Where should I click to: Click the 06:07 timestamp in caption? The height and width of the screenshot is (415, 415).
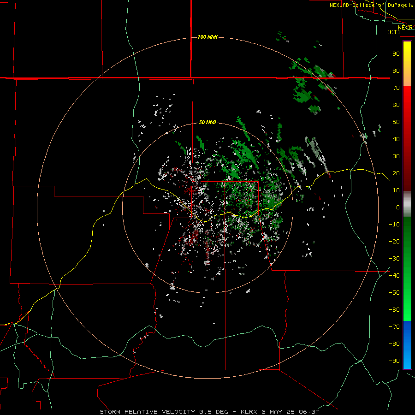click(309, 412)
